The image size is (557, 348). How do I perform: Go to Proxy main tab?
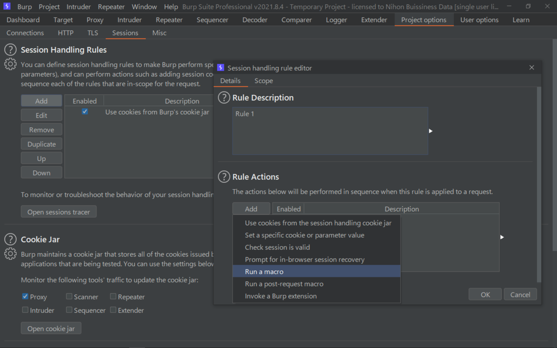coord(95,20)
